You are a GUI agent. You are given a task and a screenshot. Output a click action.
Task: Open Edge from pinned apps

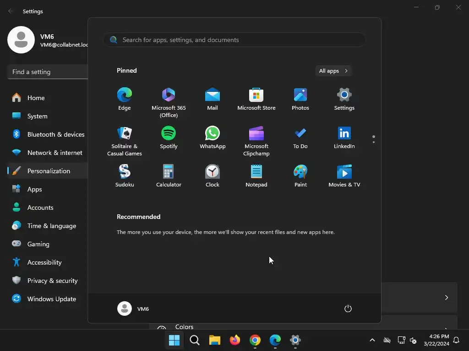pyautogui.click(x=125, y=99)
